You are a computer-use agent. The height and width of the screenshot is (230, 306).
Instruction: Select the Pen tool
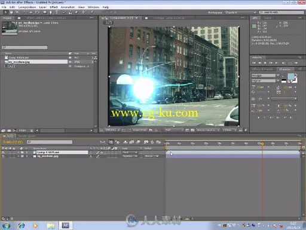click(x=51, y=13)
